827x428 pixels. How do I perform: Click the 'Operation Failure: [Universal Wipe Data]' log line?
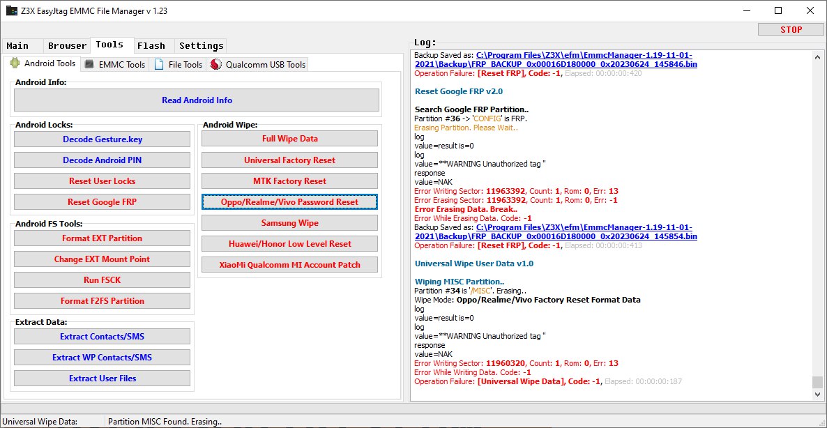click(x=548, y=381)
